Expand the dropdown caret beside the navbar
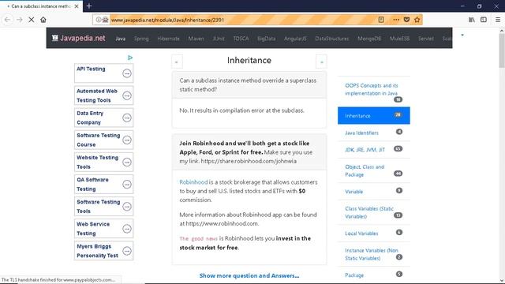 coord(462,35)
